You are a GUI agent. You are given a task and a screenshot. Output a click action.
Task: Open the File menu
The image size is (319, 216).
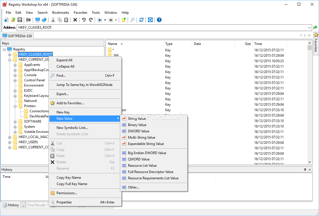coord(8,13)
